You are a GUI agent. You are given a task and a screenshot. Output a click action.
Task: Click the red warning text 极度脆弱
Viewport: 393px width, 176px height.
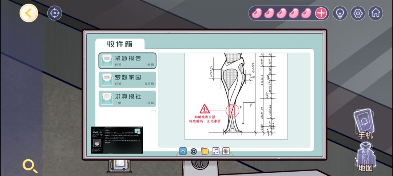pos(205,121)
